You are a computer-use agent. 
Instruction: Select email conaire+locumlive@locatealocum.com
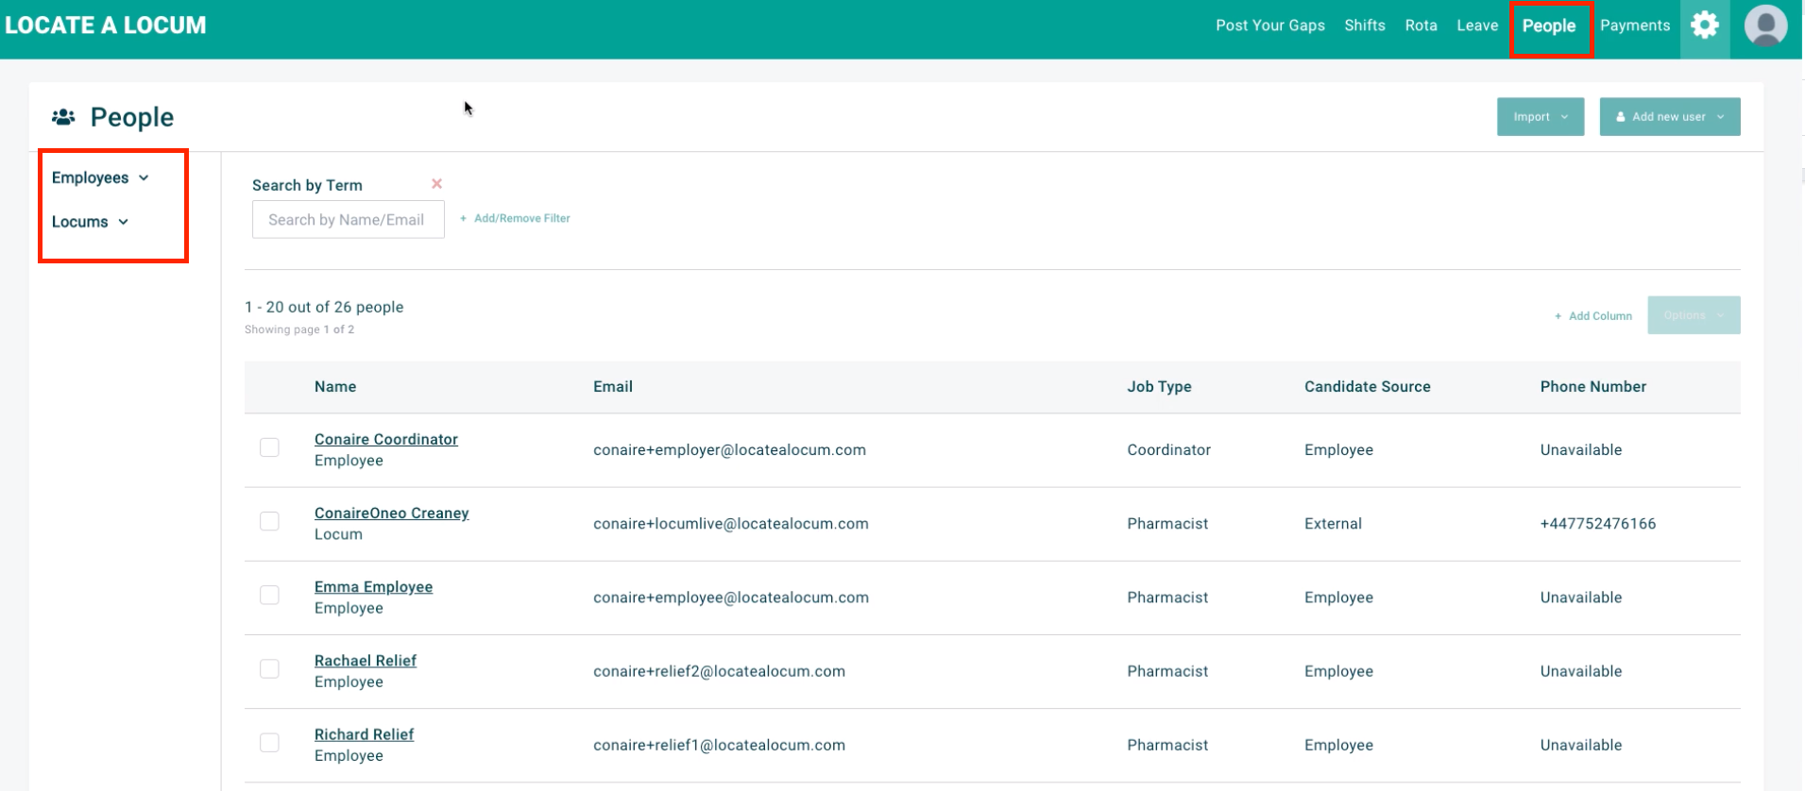[731, 524]
